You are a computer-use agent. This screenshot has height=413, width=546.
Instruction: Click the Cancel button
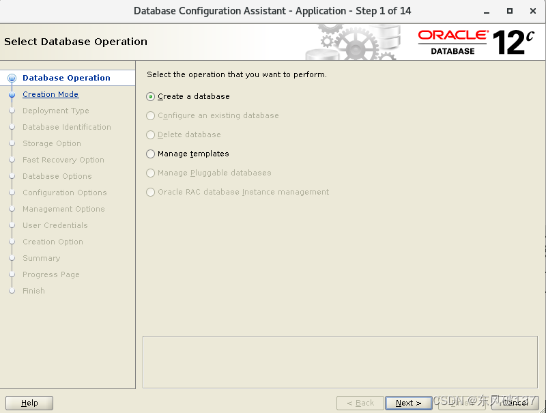pyautogui.click(x=515, y=403)
